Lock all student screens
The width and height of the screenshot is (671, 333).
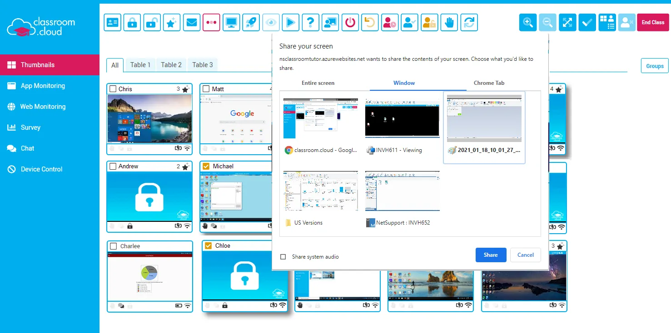click(x=132, y=22)
